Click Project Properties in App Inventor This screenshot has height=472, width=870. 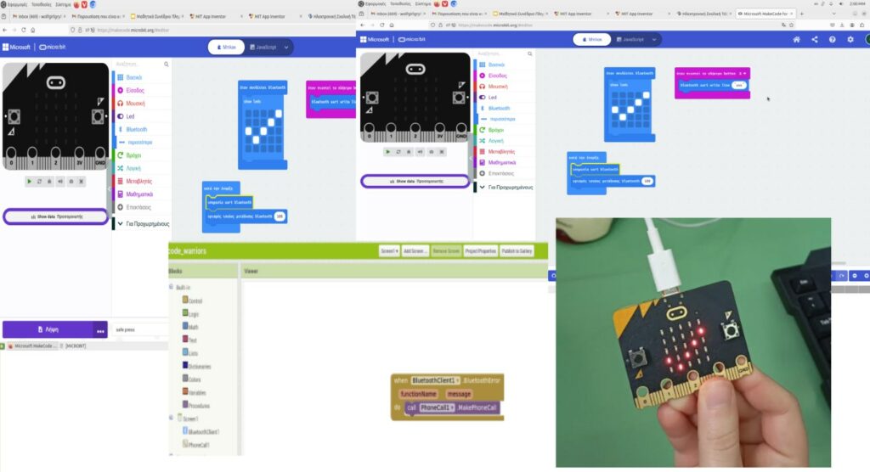[481, 251]
